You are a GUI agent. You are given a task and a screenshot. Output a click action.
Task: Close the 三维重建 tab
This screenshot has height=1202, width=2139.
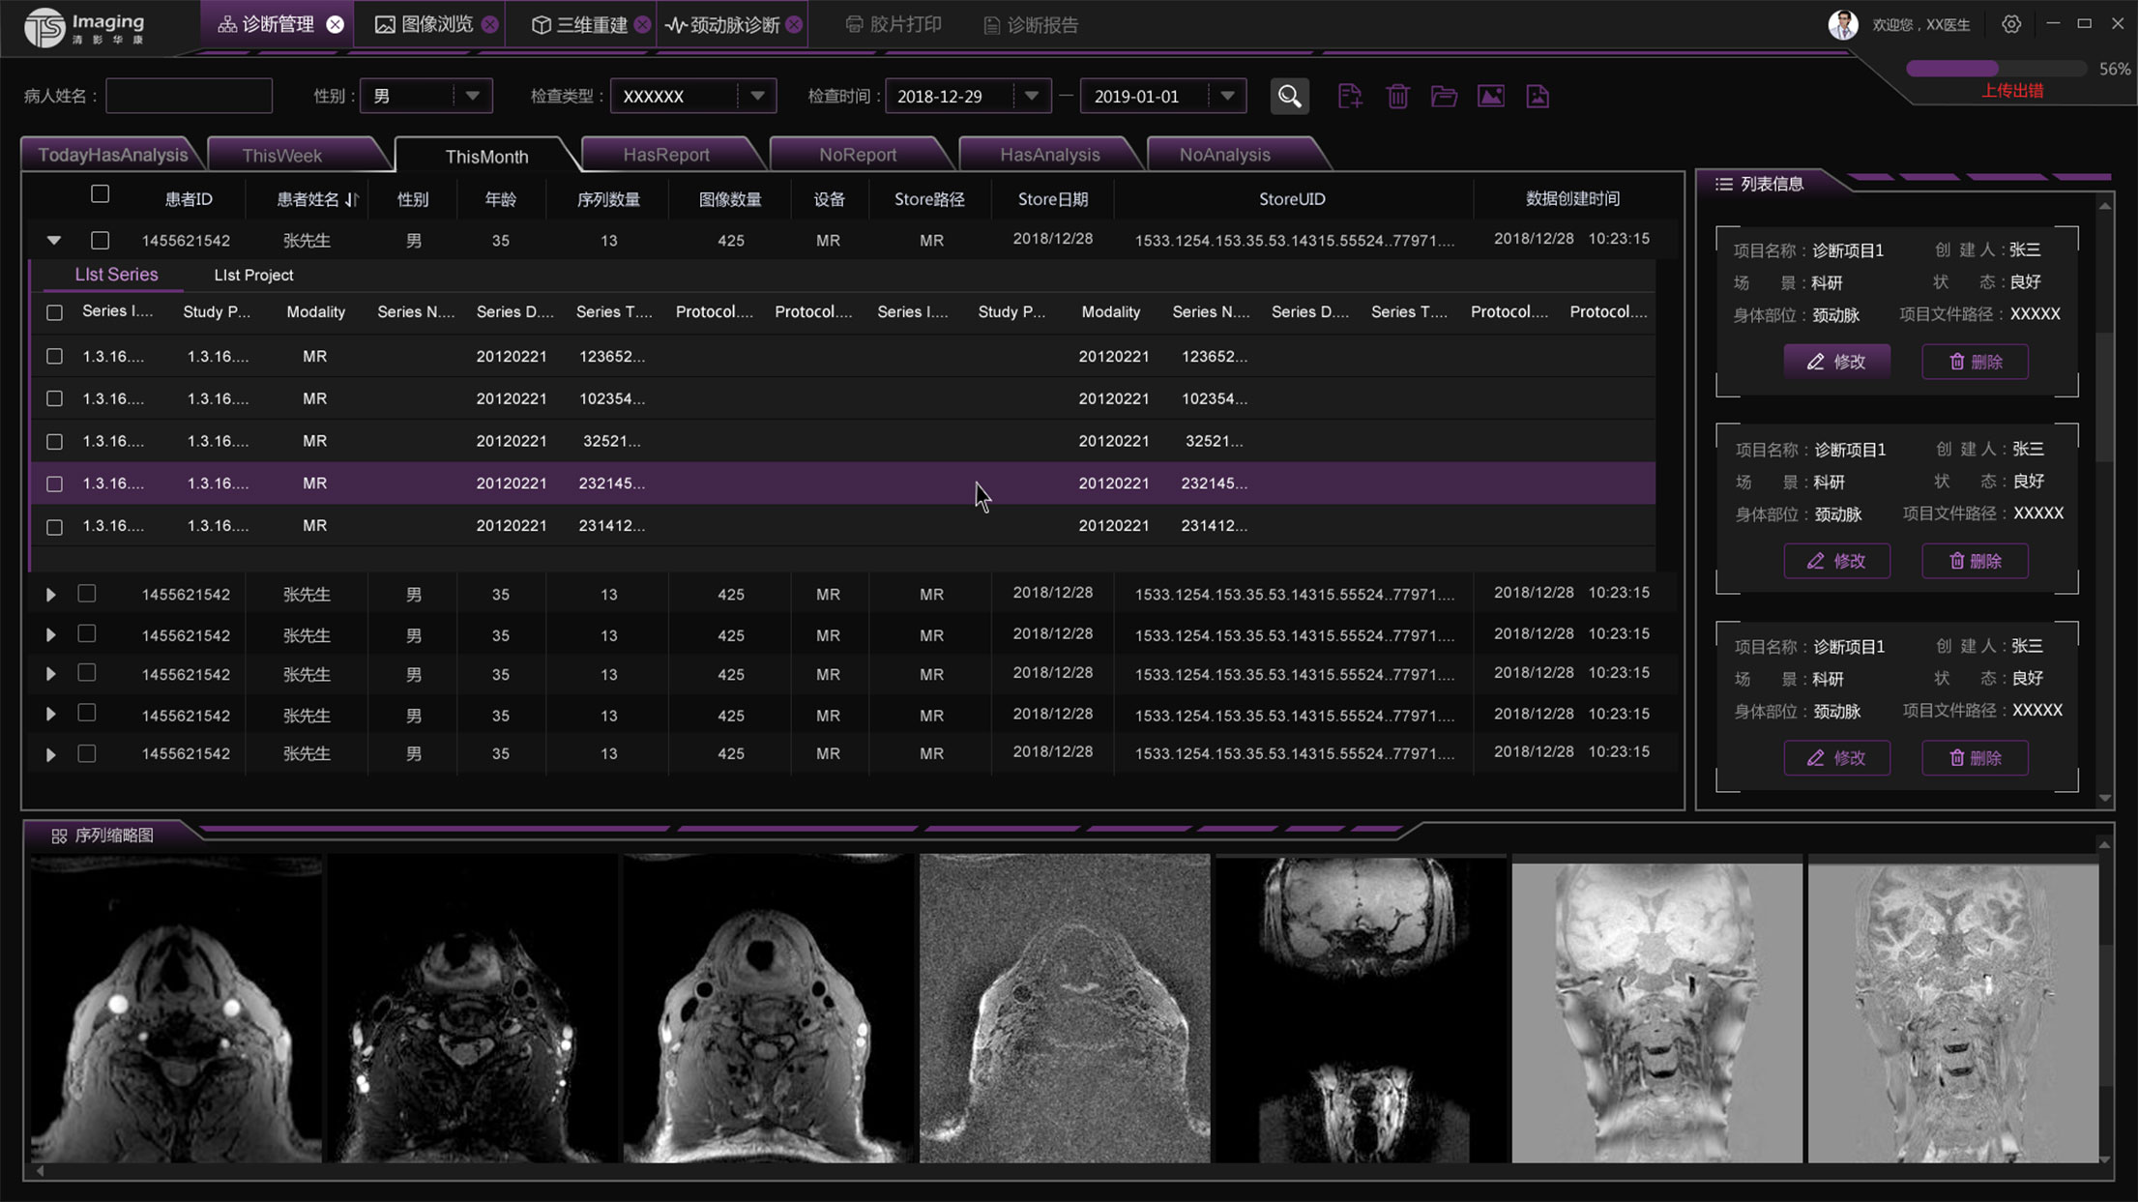pos(642,25)
